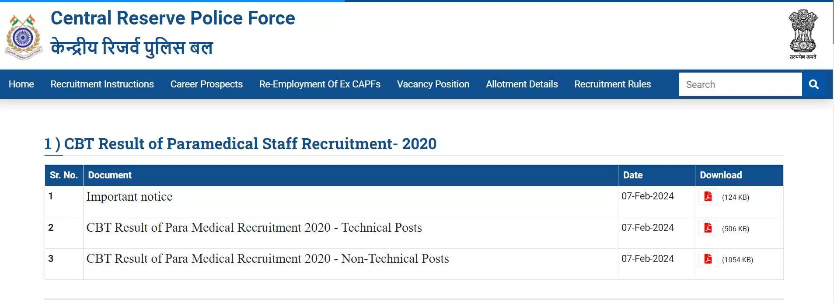Viewport: 834px width, 303px height.
Task: Click the Download column header
Action: tap(721, 175)
